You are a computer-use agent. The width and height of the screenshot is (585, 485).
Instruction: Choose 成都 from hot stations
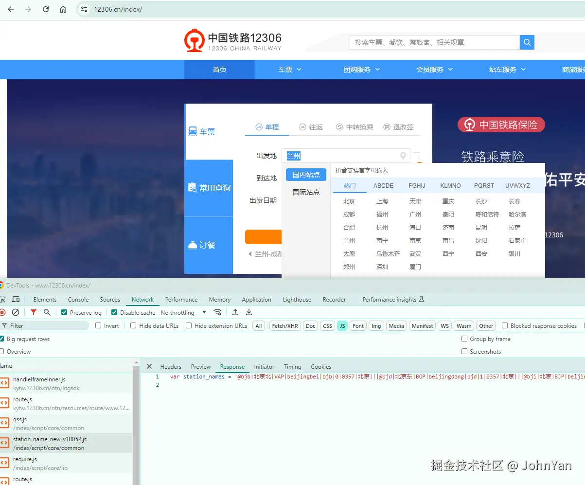[x=349, y=214]
